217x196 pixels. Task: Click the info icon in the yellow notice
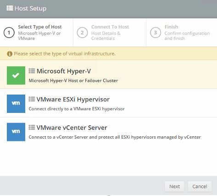coord(10,54)
